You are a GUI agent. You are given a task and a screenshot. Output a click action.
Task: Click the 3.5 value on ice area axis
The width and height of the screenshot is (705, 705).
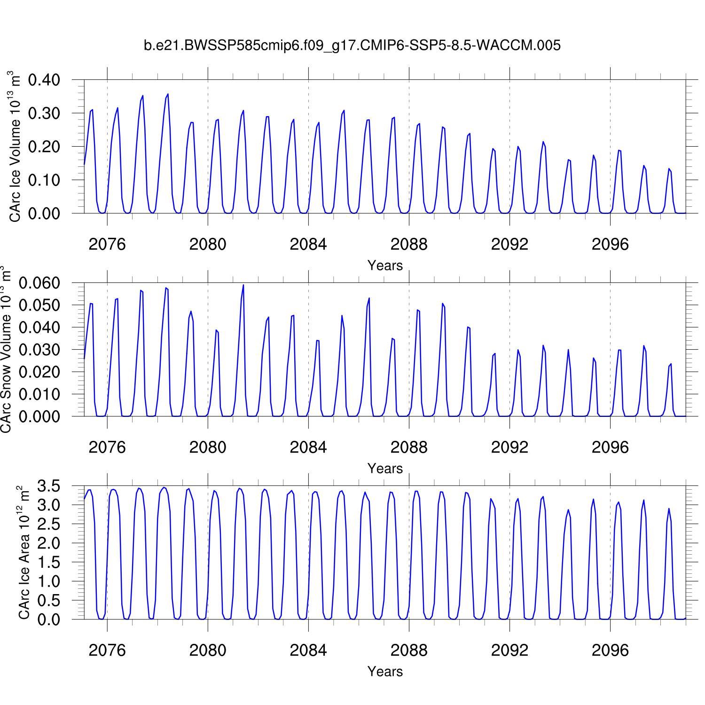tap(49, 486)
